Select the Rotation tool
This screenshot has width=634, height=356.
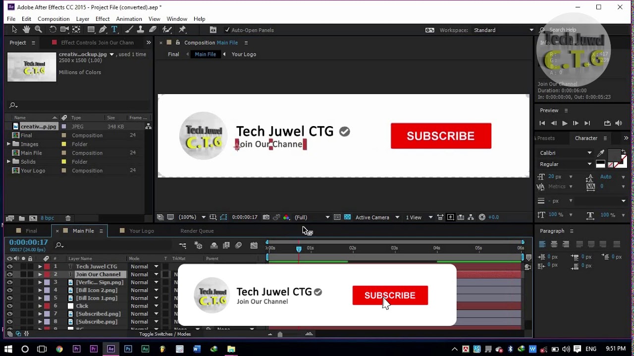pos(53,30)
